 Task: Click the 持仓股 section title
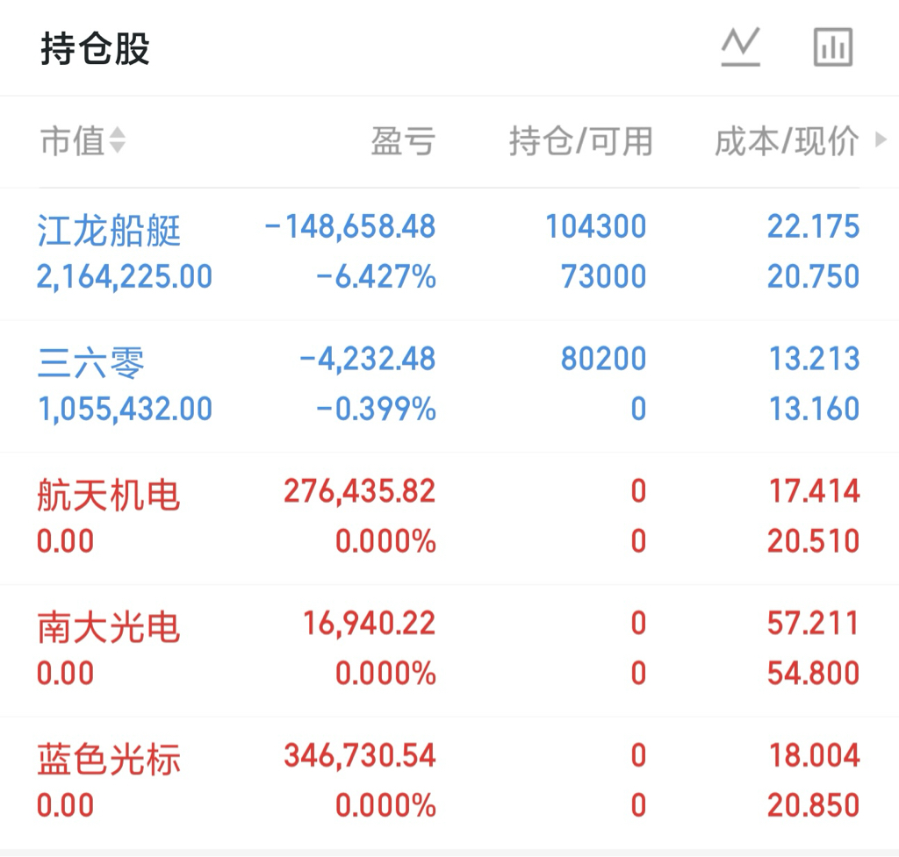(x=95, y=49)
